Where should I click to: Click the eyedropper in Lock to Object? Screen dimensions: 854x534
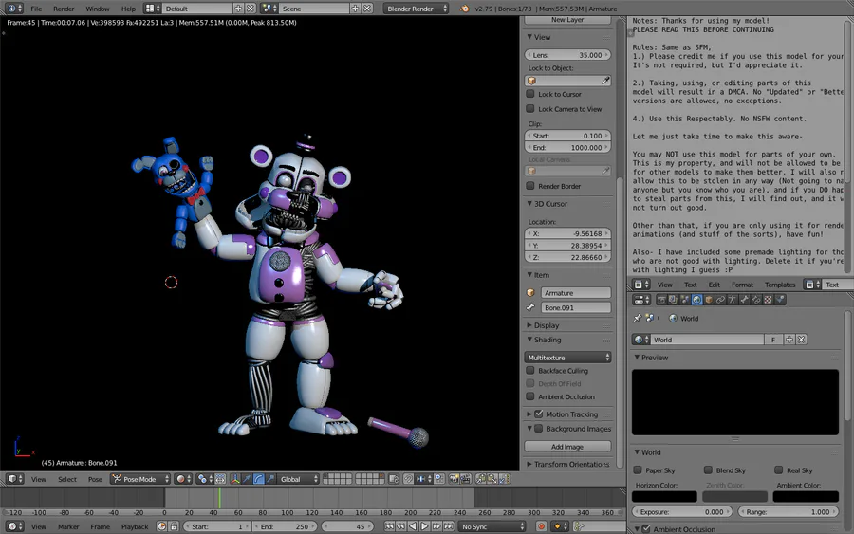tap(605, 81)
